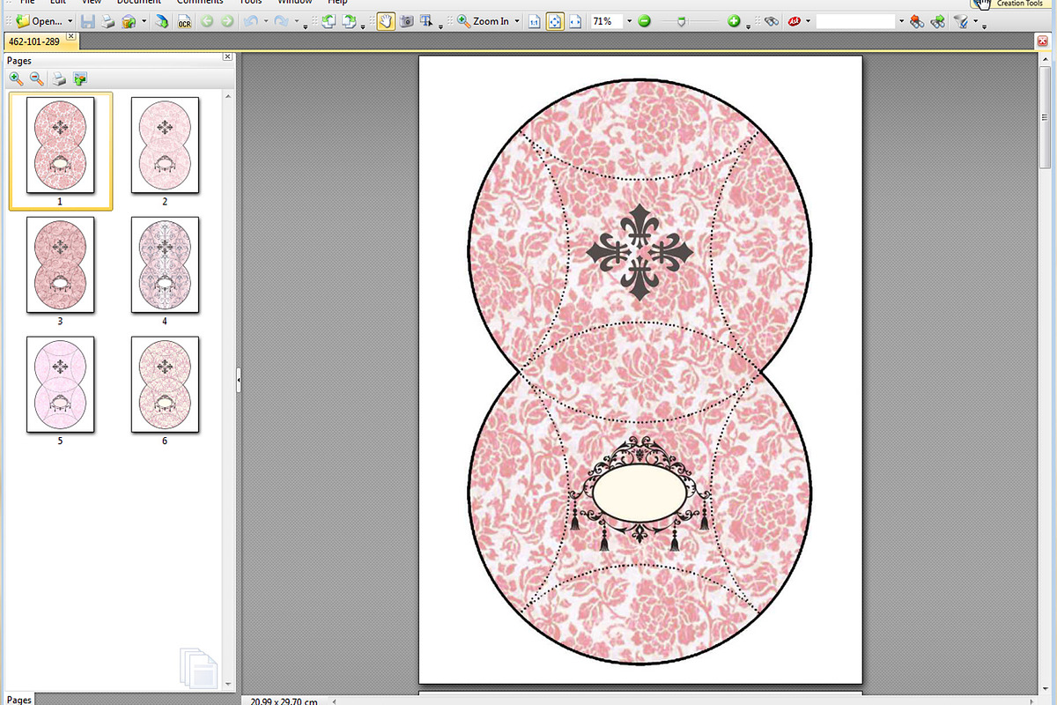Click the green plus zoom in button
The height and width of the screenshot is (705, 1057).
coord(735,21)
